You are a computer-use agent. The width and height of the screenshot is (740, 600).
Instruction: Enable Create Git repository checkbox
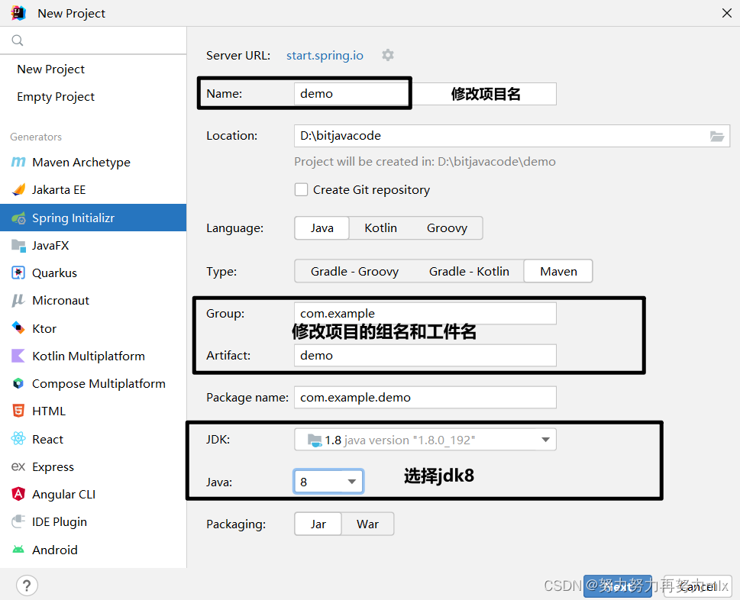(301, 189)
